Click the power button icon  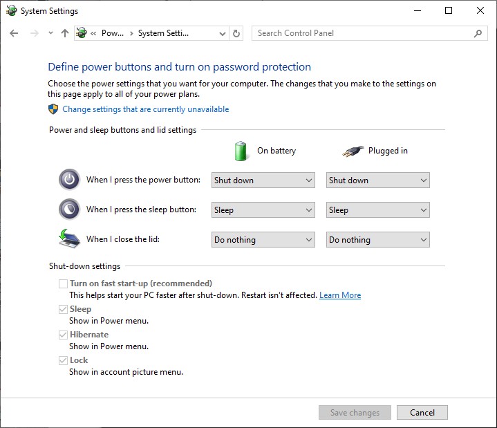[x=69, y=180]
